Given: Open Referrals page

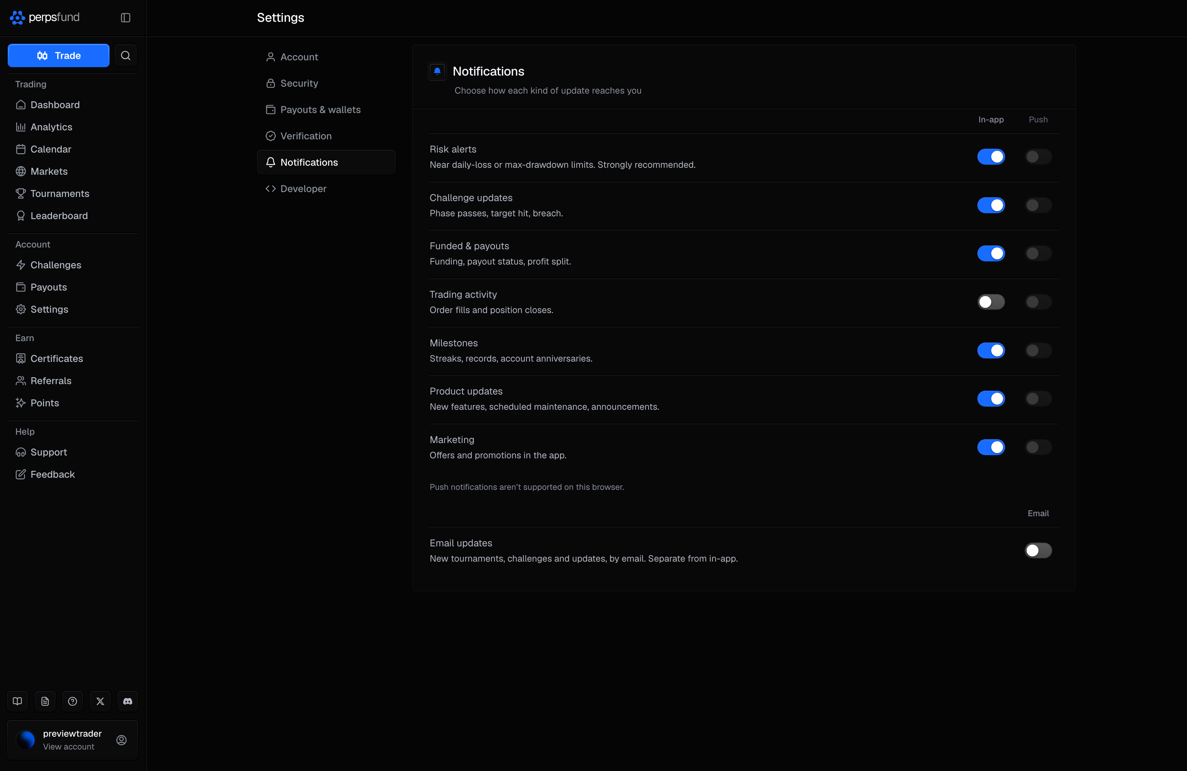Looking at the screenshot, I should tap(72, 381).
